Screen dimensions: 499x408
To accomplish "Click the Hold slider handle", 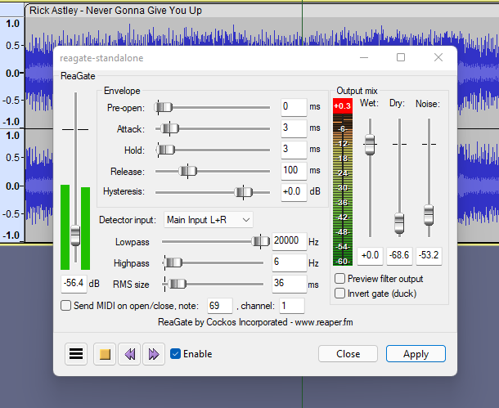I will pos(166,150).
